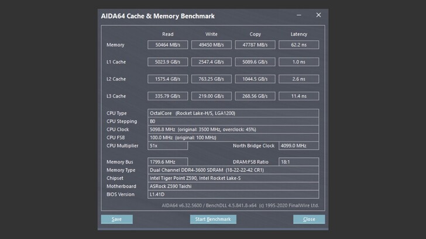Click the Motherboard name field
Image resolution: width=426 pixels, height=239 pixels.
click(x=233, y=186)
